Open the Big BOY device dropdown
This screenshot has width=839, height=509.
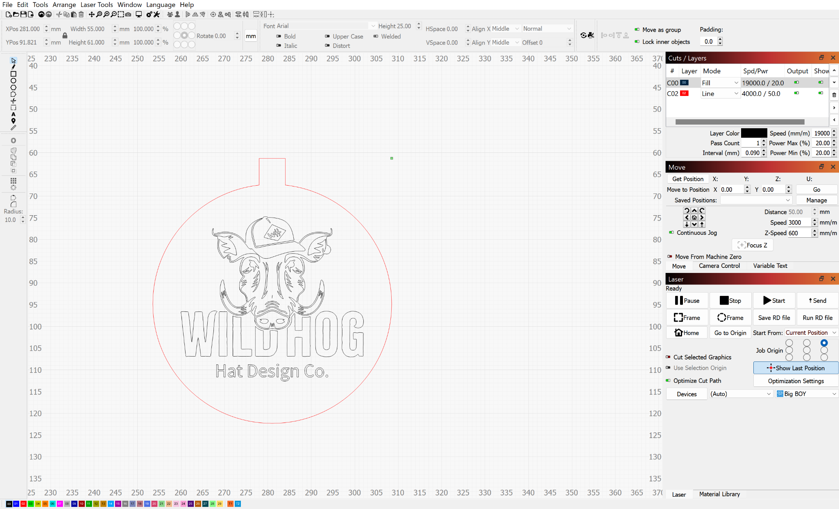tap(807, 394)
